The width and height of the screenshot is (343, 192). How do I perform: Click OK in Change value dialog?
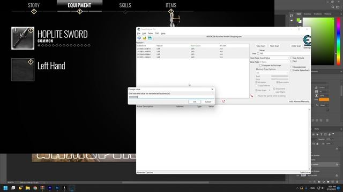tap(195, 102)
